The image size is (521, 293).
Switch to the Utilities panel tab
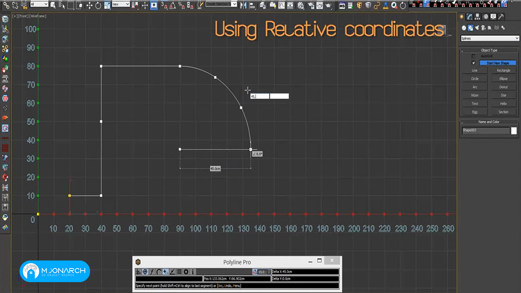tap(501, 16)
